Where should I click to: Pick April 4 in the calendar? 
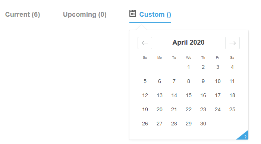pos(232,67)
